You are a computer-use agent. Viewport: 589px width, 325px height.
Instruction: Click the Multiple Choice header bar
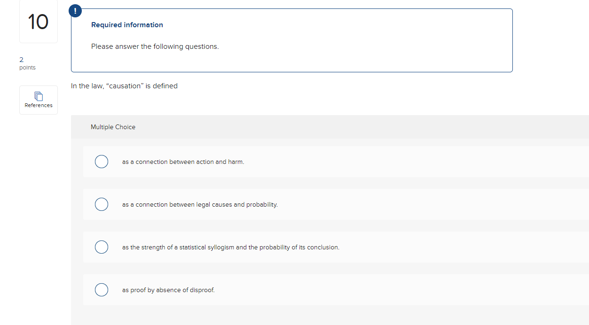330,127
